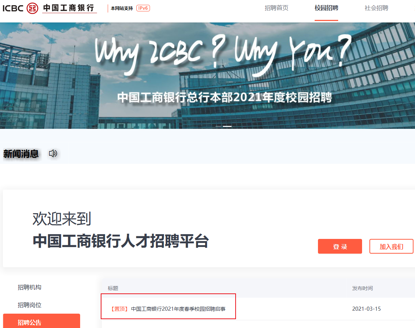
Task: Click the 发布时间 column header
Action: point(362,288)
